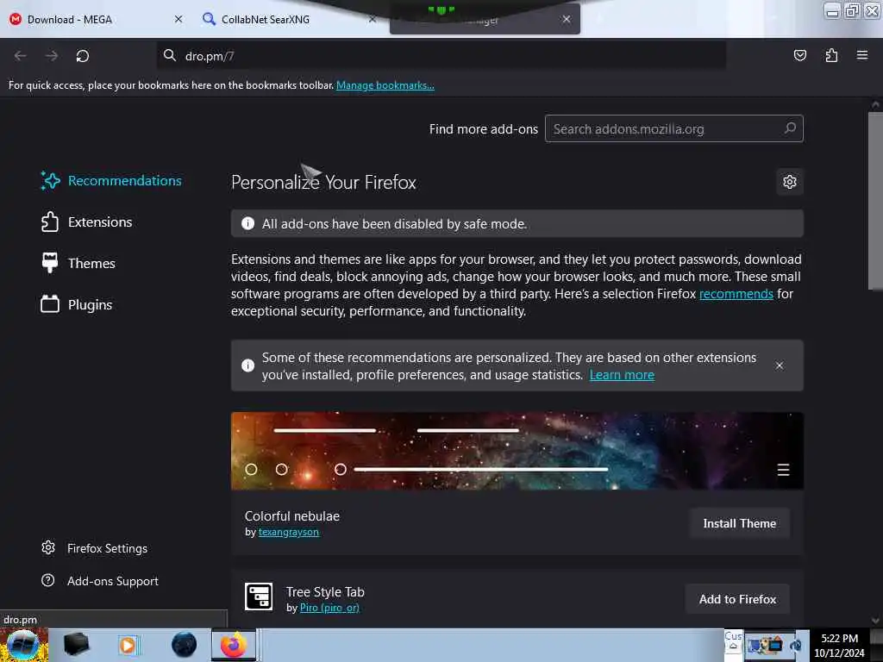Image resolution: width=883 pixels, height=662 pixels.
Task: Open the Extensions category
Action: click(x=87, y=222)
